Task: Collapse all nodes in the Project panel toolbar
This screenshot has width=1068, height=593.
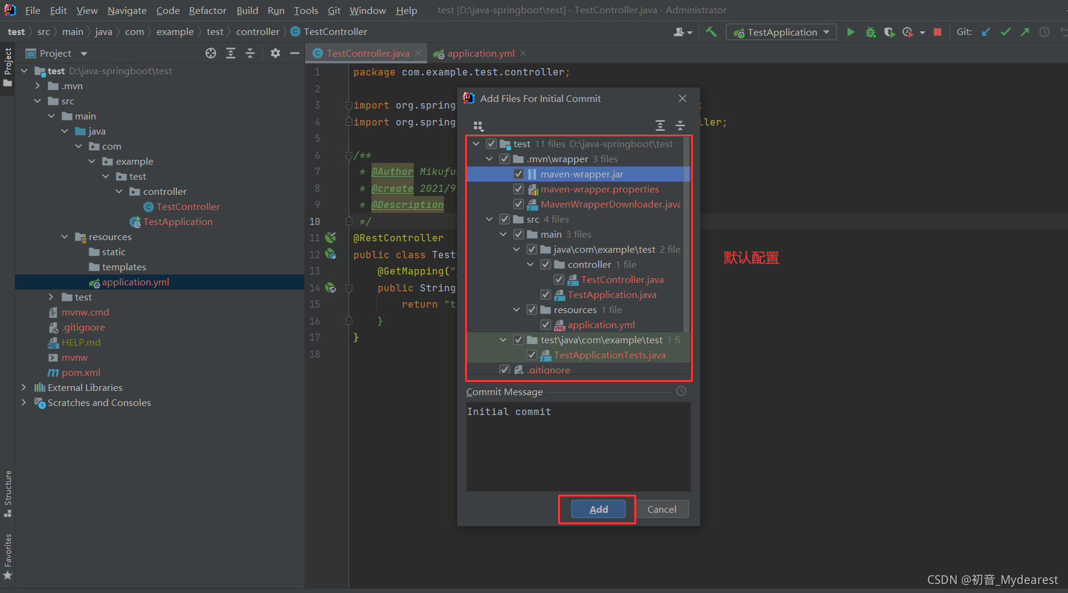Action: (x=250, y=53)
